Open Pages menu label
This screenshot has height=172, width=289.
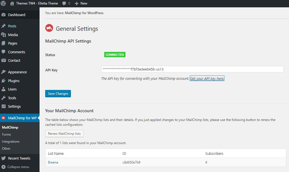pos(12,43)
